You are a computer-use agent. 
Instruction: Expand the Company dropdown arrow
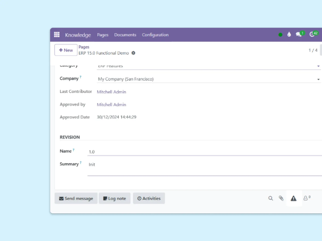point(318,79)
